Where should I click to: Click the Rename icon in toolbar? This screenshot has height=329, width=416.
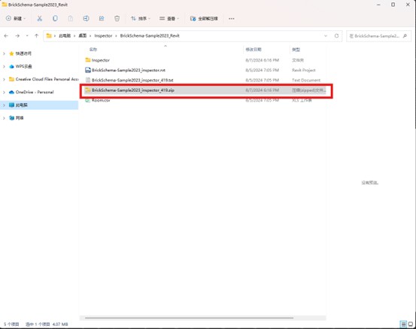coord(86,18)
